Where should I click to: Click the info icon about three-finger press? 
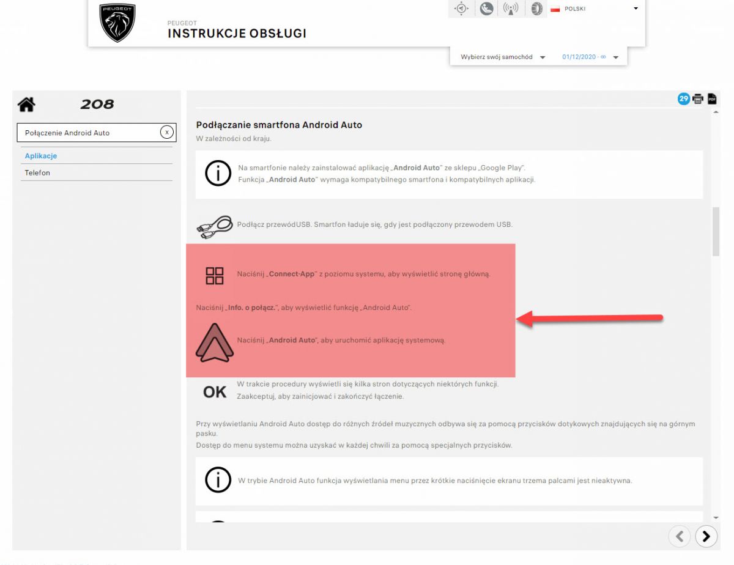[217, 480]
